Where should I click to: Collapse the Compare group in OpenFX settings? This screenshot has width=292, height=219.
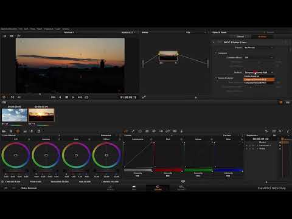[216, 53]
